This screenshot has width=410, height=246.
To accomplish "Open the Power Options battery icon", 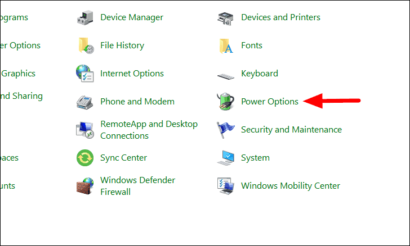I will (x=225, y=101).
